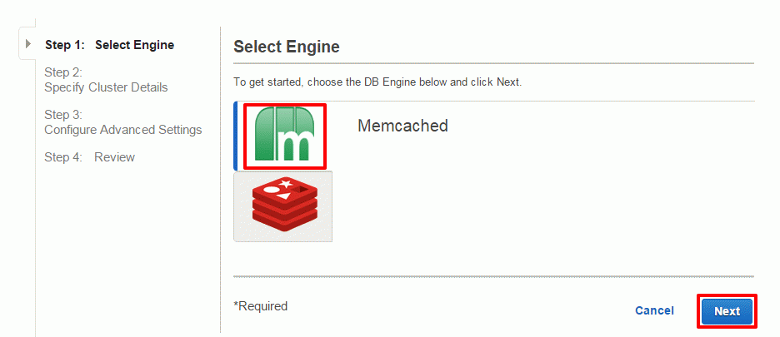The height and width of the screenshot is (337, 780).
Task: Click the 'Step 4:' number label
Action: 63,157
